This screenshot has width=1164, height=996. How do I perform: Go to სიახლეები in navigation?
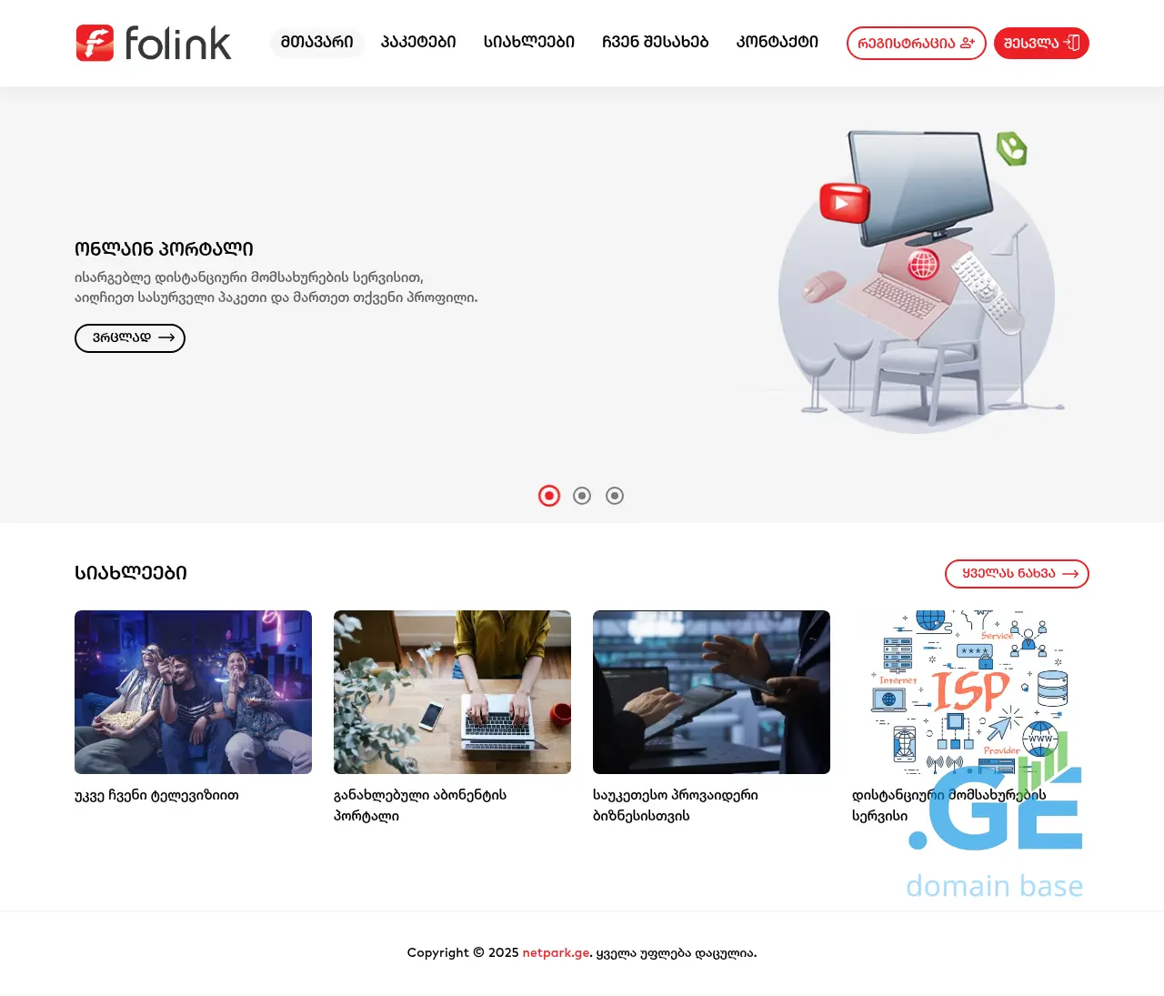click(529, 43)
